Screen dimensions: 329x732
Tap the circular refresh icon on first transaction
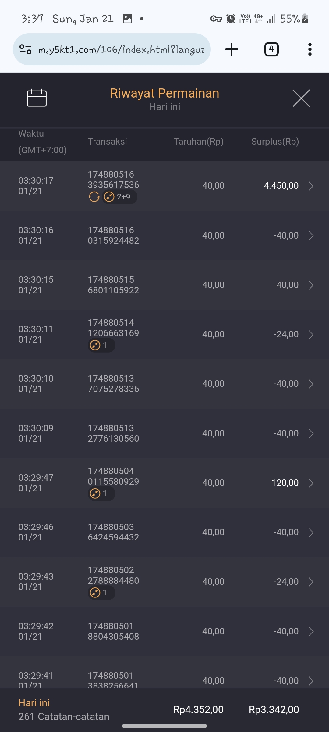click(x=94, y=197)
